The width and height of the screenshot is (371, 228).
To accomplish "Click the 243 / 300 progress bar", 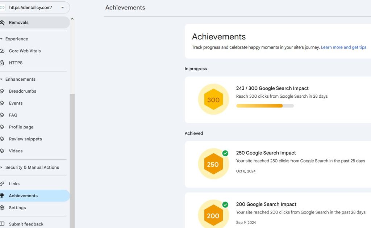I will [x=265, y=106].
